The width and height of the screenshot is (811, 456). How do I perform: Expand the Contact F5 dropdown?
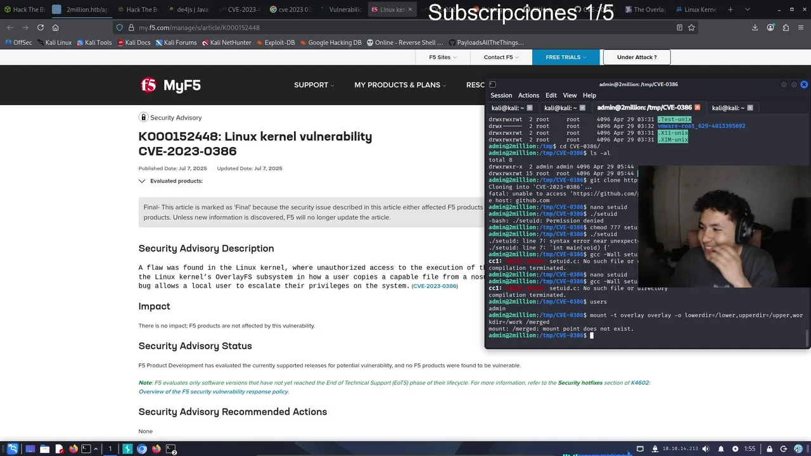(501, 57)
